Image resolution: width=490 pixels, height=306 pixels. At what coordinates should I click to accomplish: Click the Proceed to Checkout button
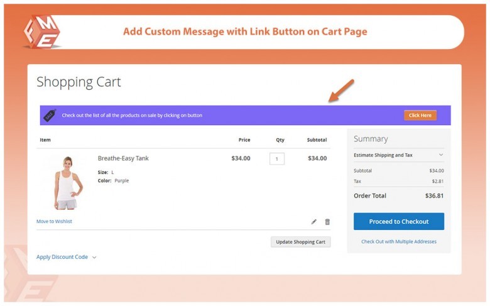(x=398, y=221)
